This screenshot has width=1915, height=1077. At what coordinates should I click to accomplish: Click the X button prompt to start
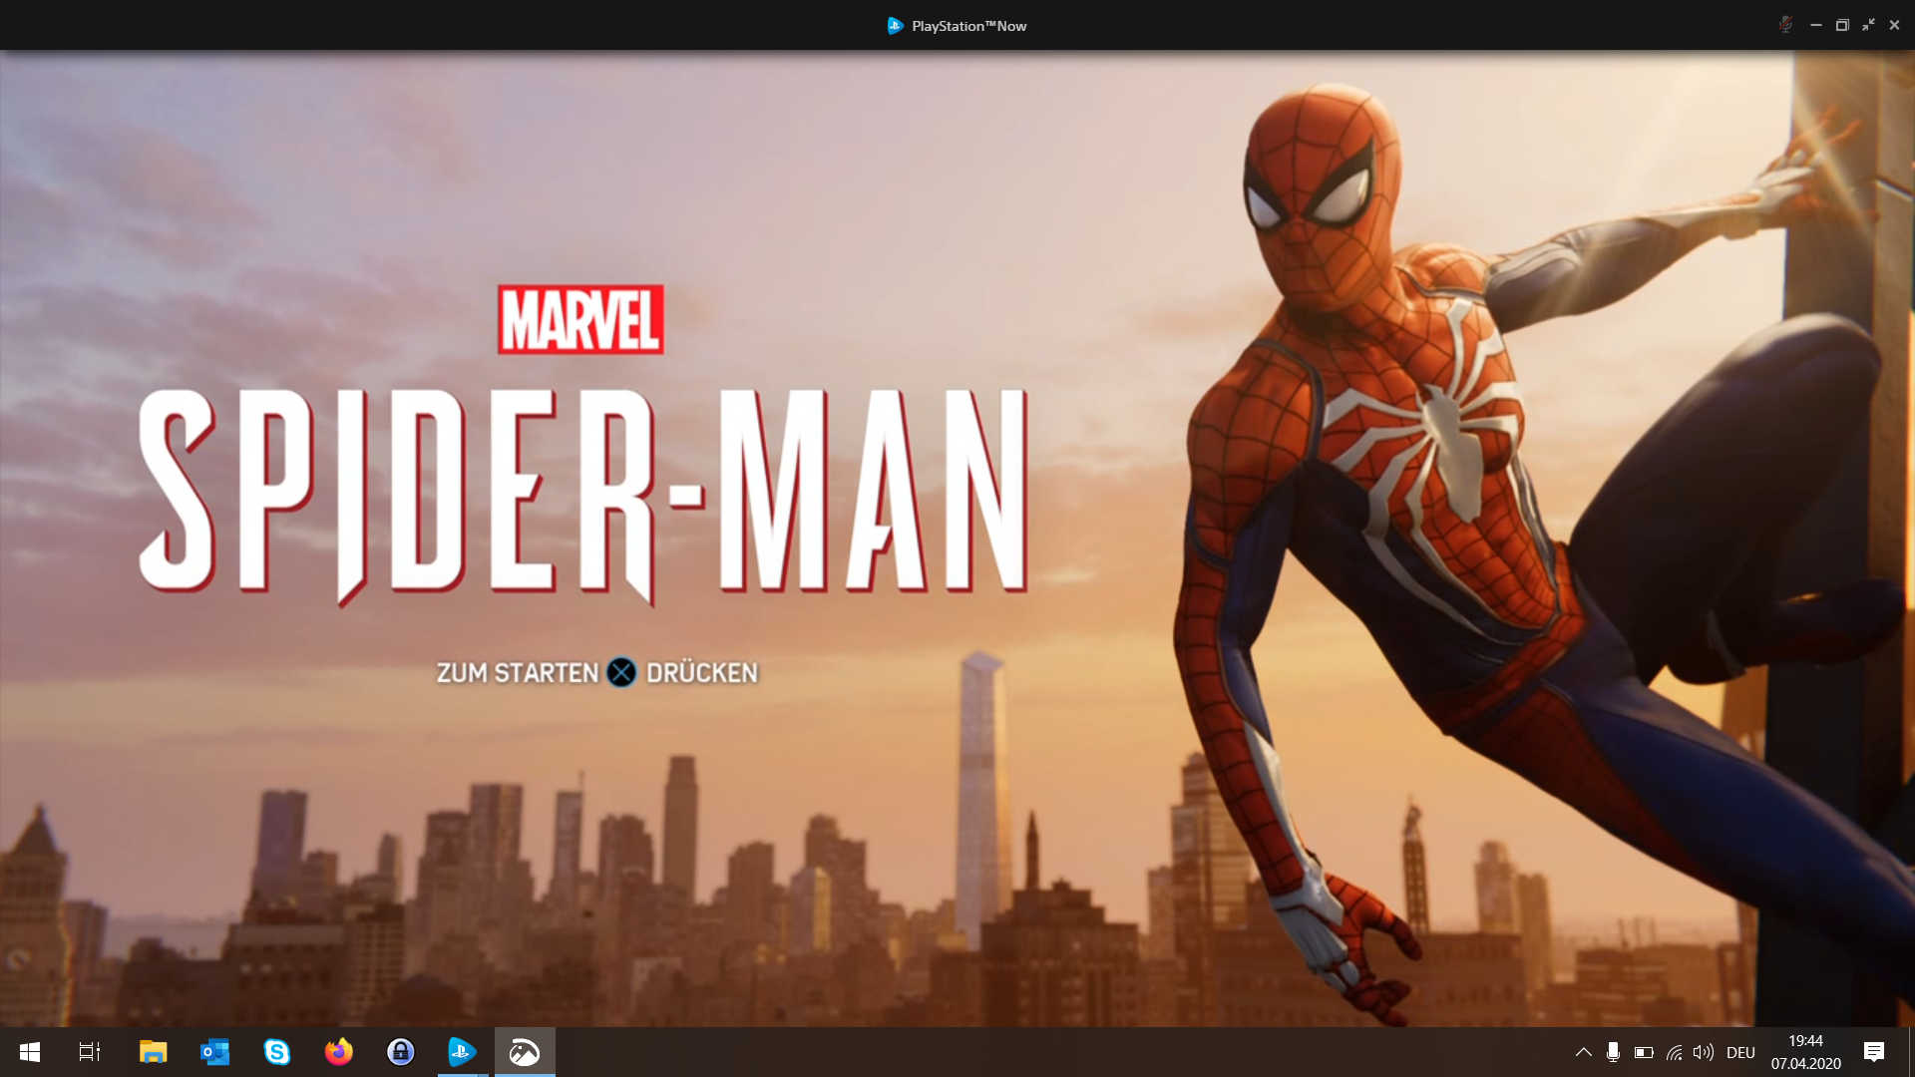point(621,673)
